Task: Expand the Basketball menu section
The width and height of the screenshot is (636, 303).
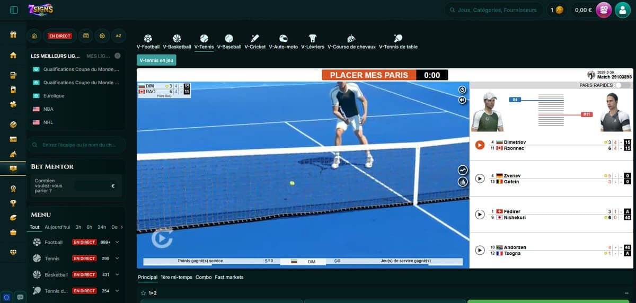Action: tap(117, 275)
